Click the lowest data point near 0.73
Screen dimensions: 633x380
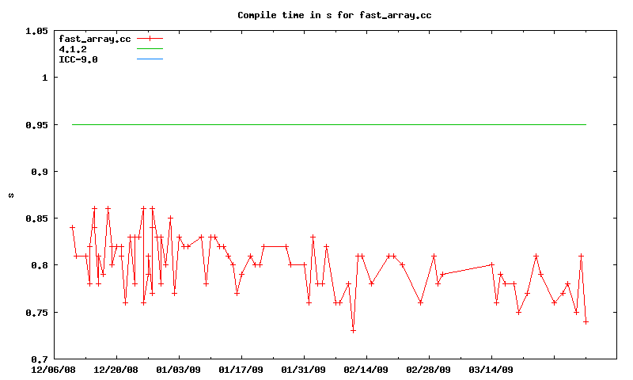tap(353, 330)
